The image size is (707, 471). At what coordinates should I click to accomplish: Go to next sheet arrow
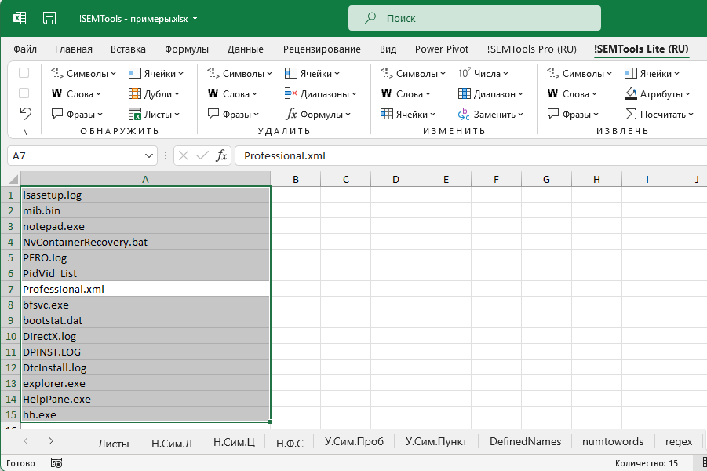[51, 440]
